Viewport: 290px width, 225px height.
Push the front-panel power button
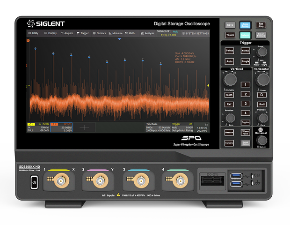[x=34, y=182]
